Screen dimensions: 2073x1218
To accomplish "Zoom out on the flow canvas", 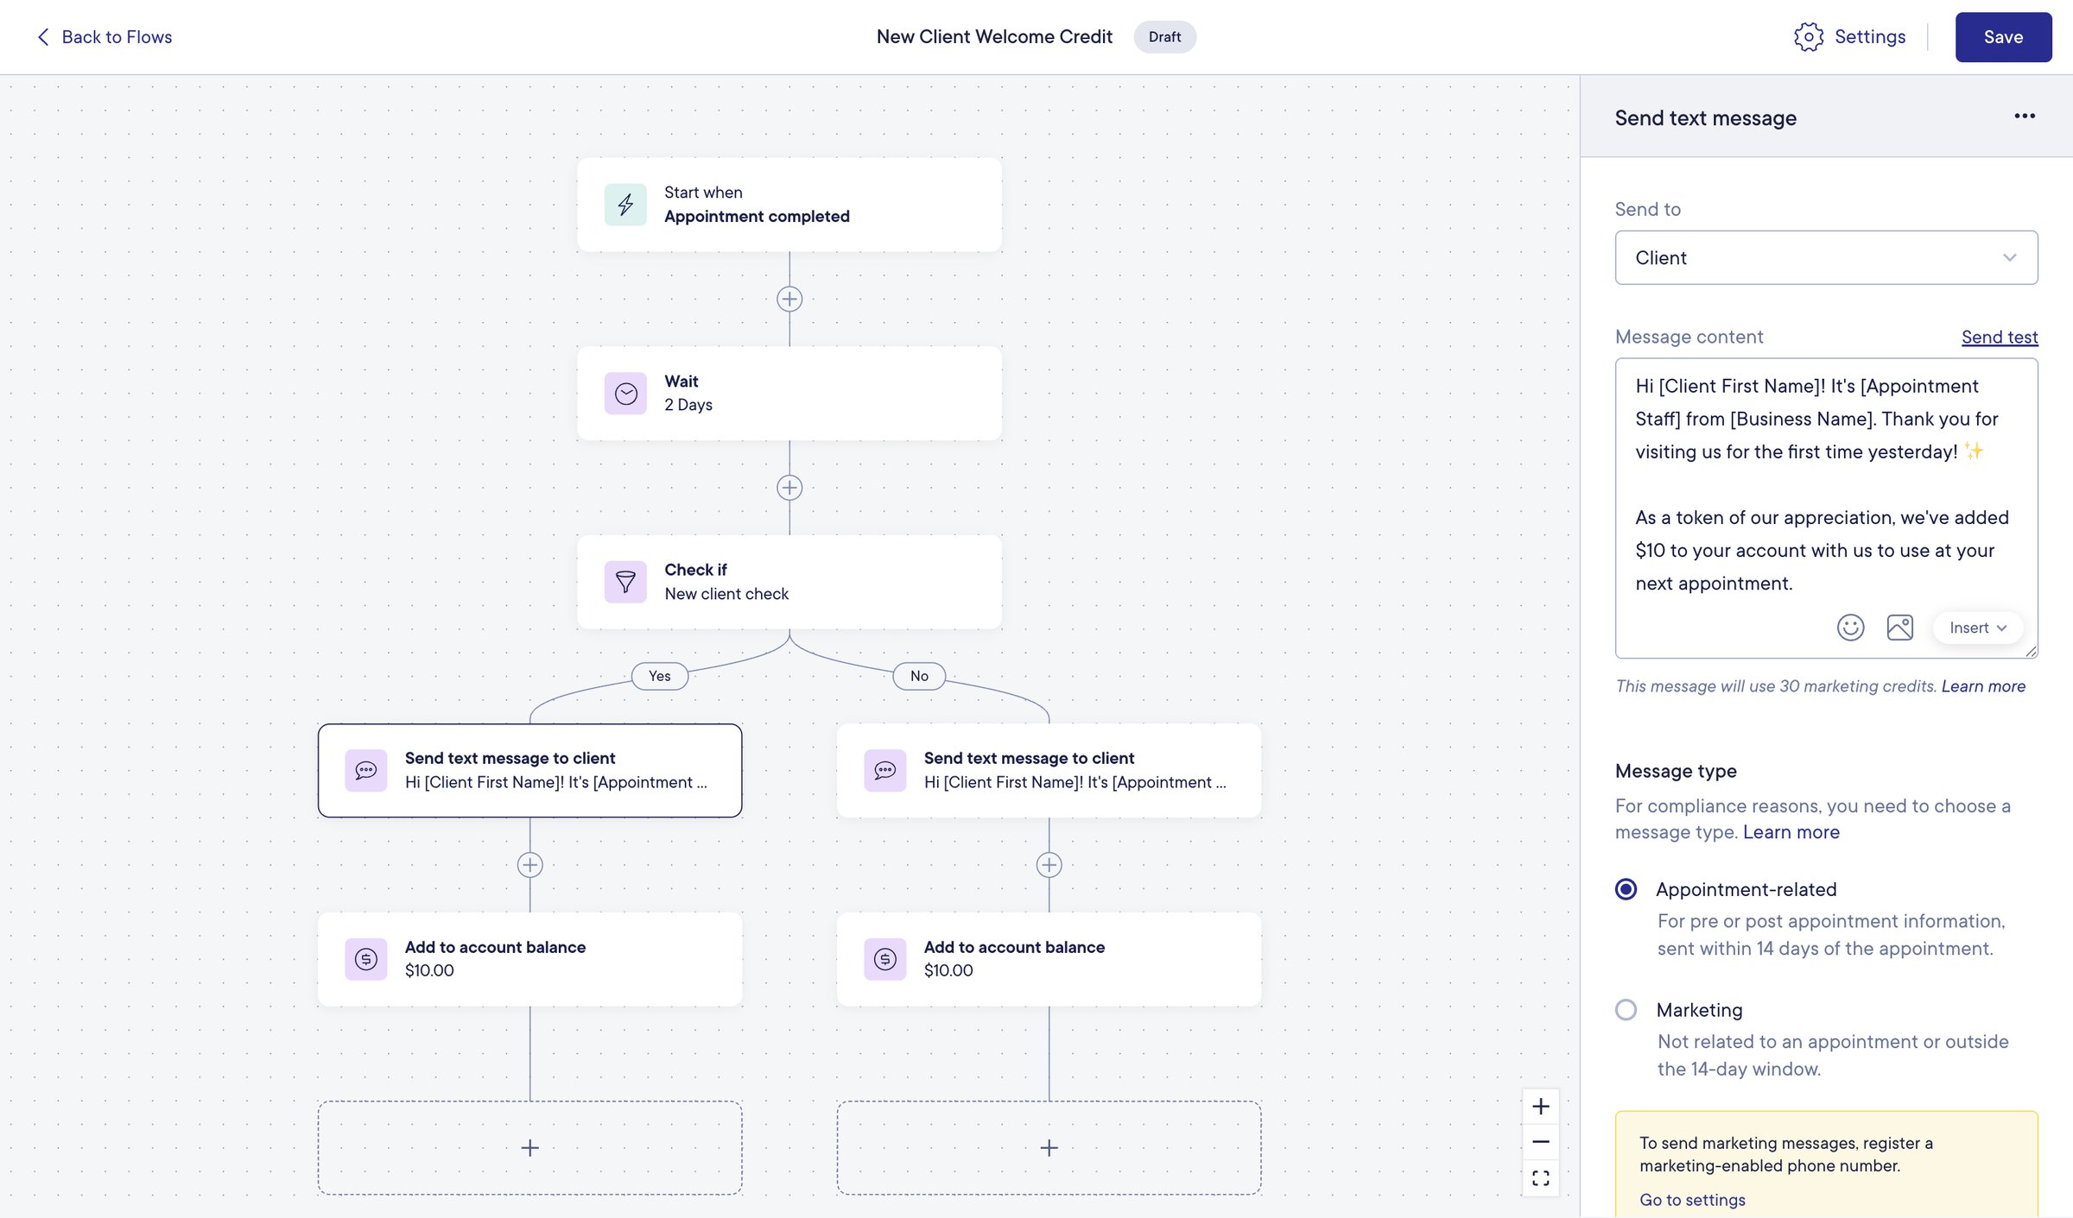I will [1541, 1142].
